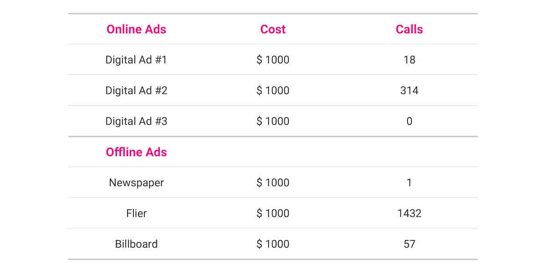
Task: Select the Digital Ad #2 row label
Action: click(136, 91)
